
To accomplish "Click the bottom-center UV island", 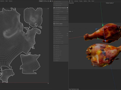I will (30, 64).
